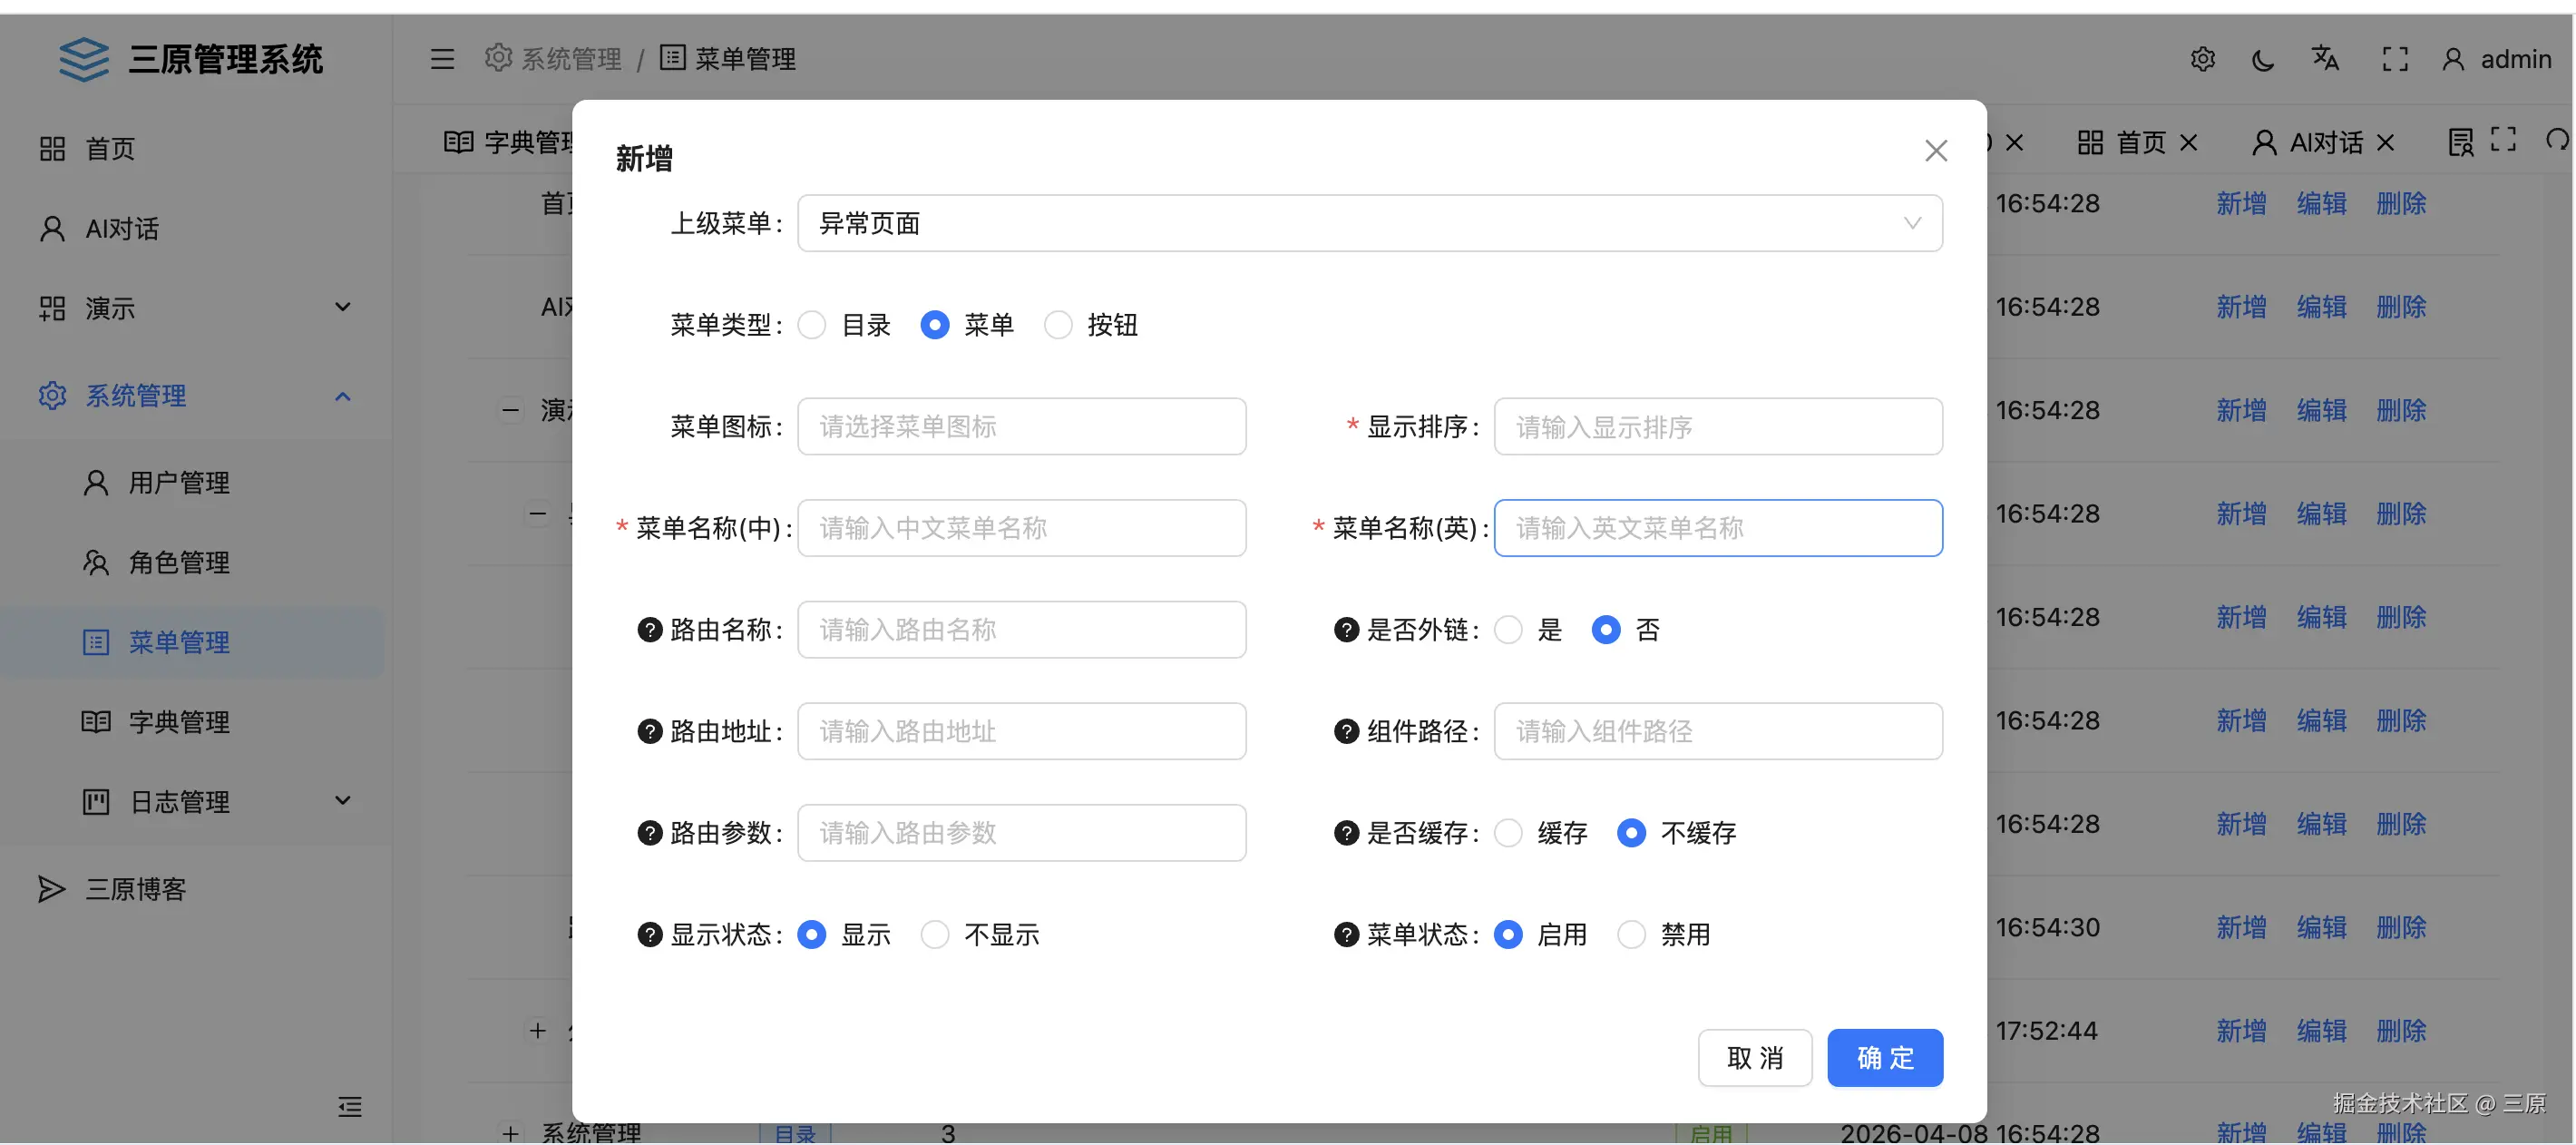Select 禁用 for menu status
Viewport: 2576px width, 1145px height.
1631,935
